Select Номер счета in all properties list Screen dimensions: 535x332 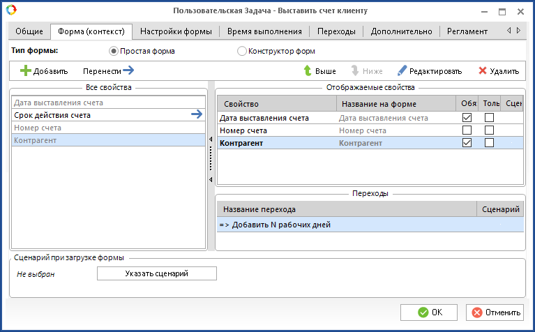pyautogui.click(x=108, y=128)
